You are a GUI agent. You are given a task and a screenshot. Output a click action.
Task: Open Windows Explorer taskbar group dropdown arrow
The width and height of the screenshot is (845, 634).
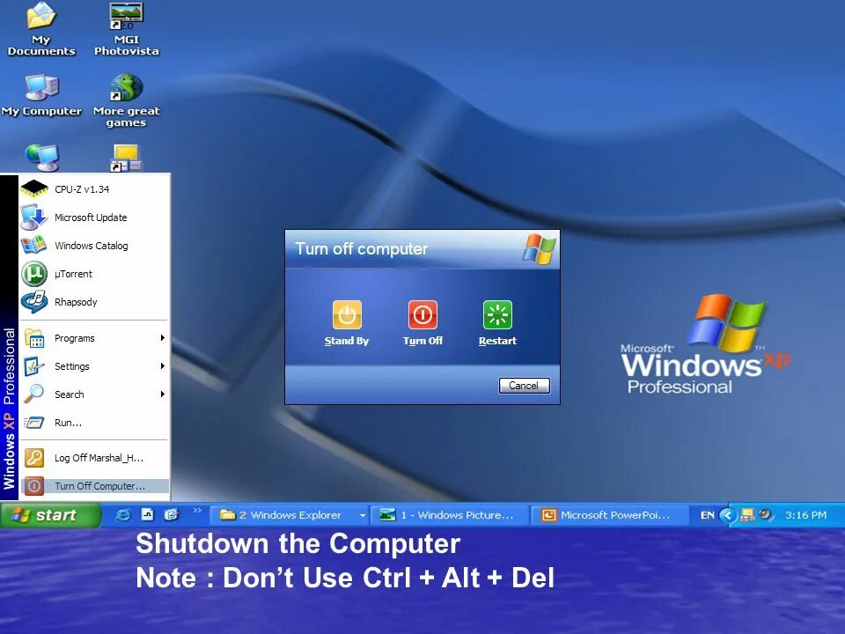[x=363, y=515]
